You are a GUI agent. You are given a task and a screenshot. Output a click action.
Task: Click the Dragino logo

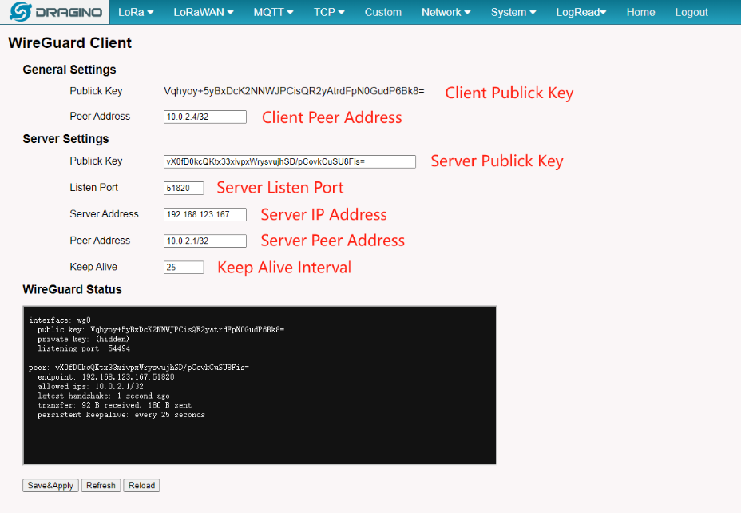[x=56, y=12]
